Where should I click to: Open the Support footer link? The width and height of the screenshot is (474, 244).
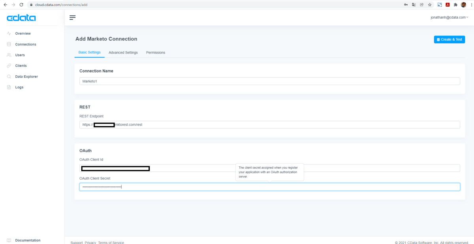pos(77,242)
